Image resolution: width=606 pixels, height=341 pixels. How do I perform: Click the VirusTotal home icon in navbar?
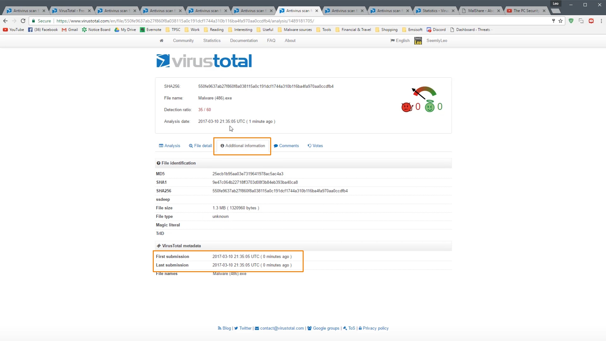[161, 40]
